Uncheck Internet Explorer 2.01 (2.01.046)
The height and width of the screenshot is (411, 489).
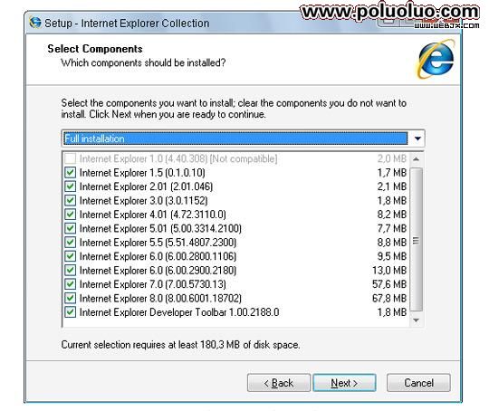(x=70, y=186)
